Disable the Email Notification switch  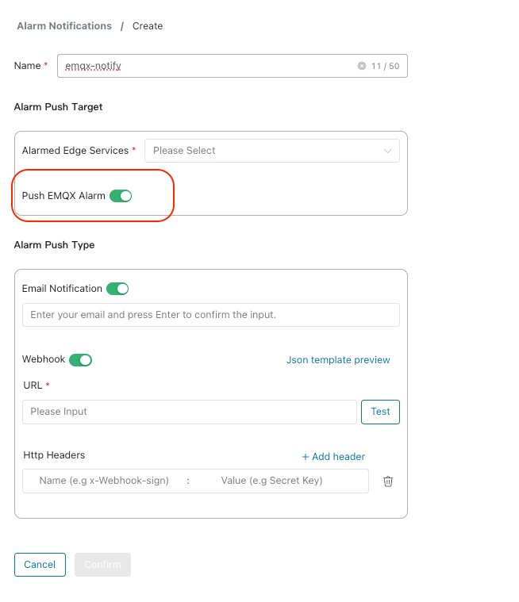click(117, 289)
